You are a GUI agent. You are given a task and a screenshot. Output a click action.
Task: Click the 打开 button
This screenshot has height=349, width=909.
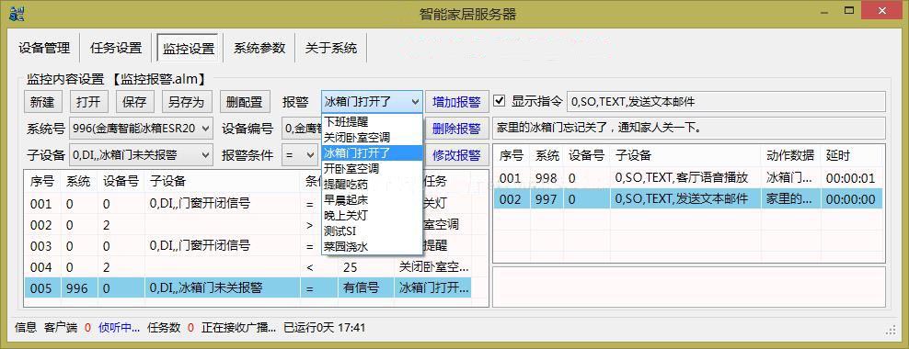tap(88, 102)
